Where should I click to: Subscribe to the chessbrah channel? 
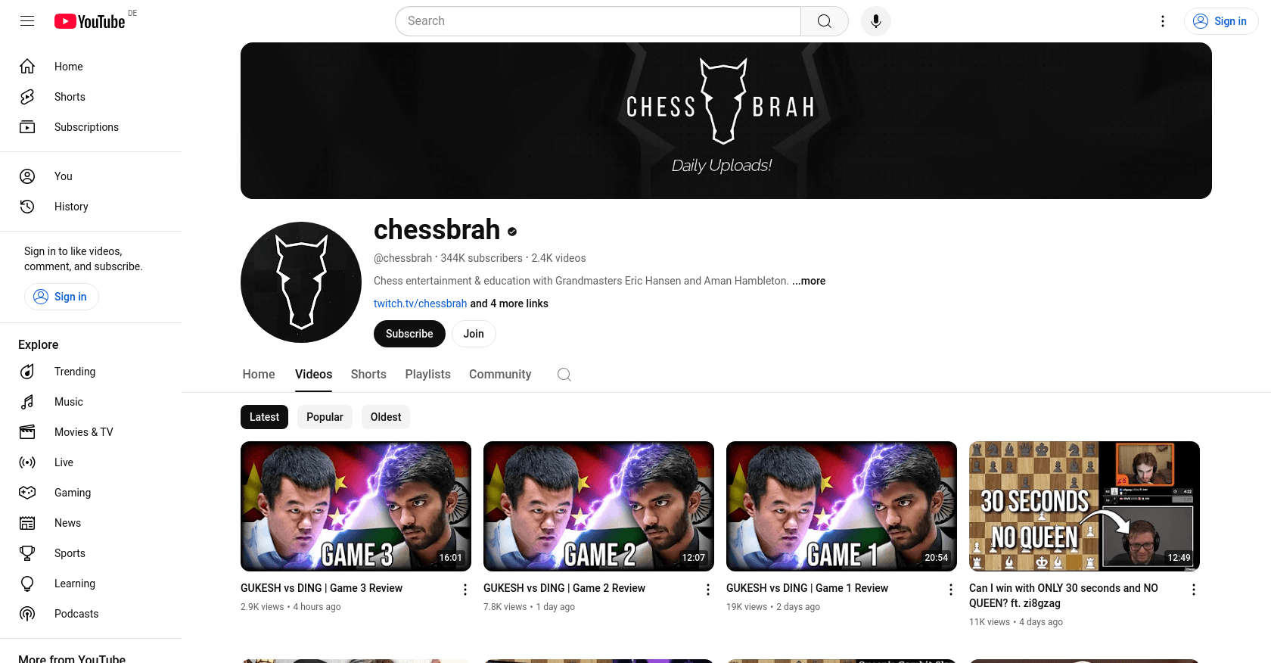(409, 334)
